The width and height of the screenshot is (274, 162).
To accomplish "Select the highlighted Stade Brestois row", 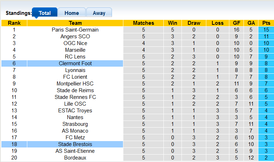I will click(x=75, y=144).
